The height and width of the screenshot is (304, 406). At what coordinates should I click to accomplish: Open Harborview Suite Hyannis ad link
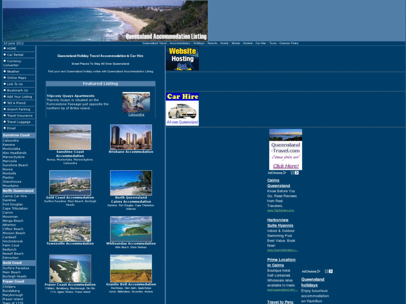tap(280, 223)
